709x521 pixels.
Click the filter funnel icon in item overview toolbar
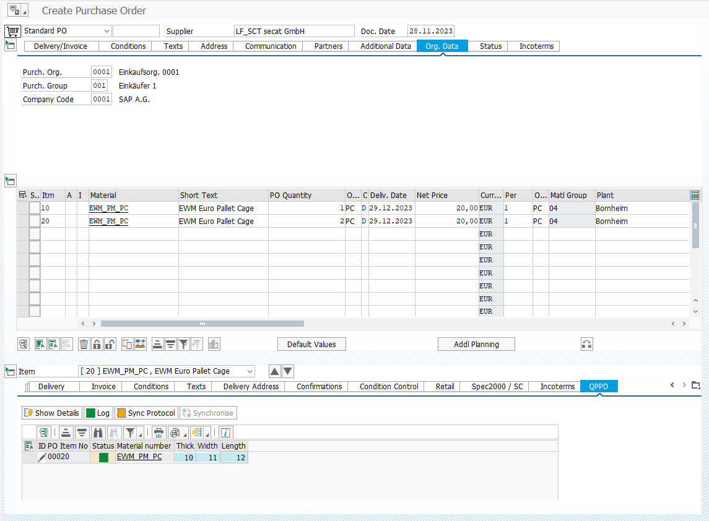[x=184, y=345]
